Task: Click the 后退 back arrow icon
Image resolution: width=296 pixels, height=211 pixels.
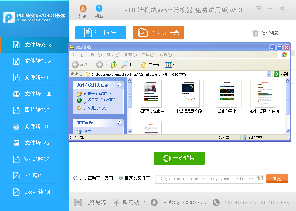Action: tap(75, 64)
